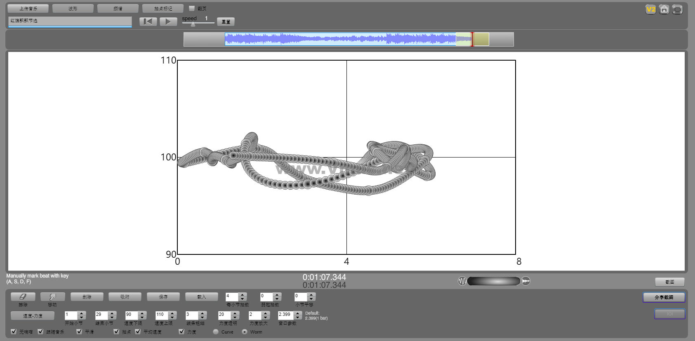
Task: Switch to the 频谱 spectrum view
Action: (x=118, y=8)
